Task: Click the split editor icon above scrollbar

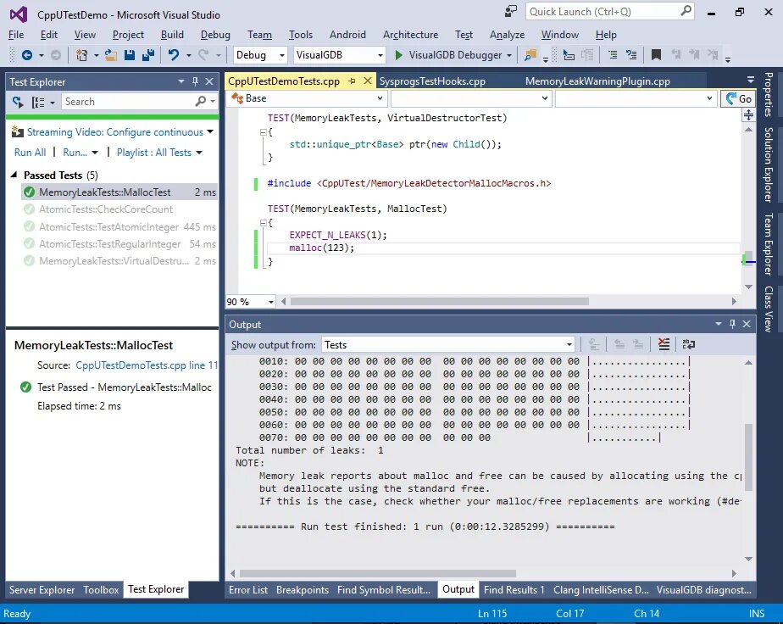Action: tap(748, 116)
